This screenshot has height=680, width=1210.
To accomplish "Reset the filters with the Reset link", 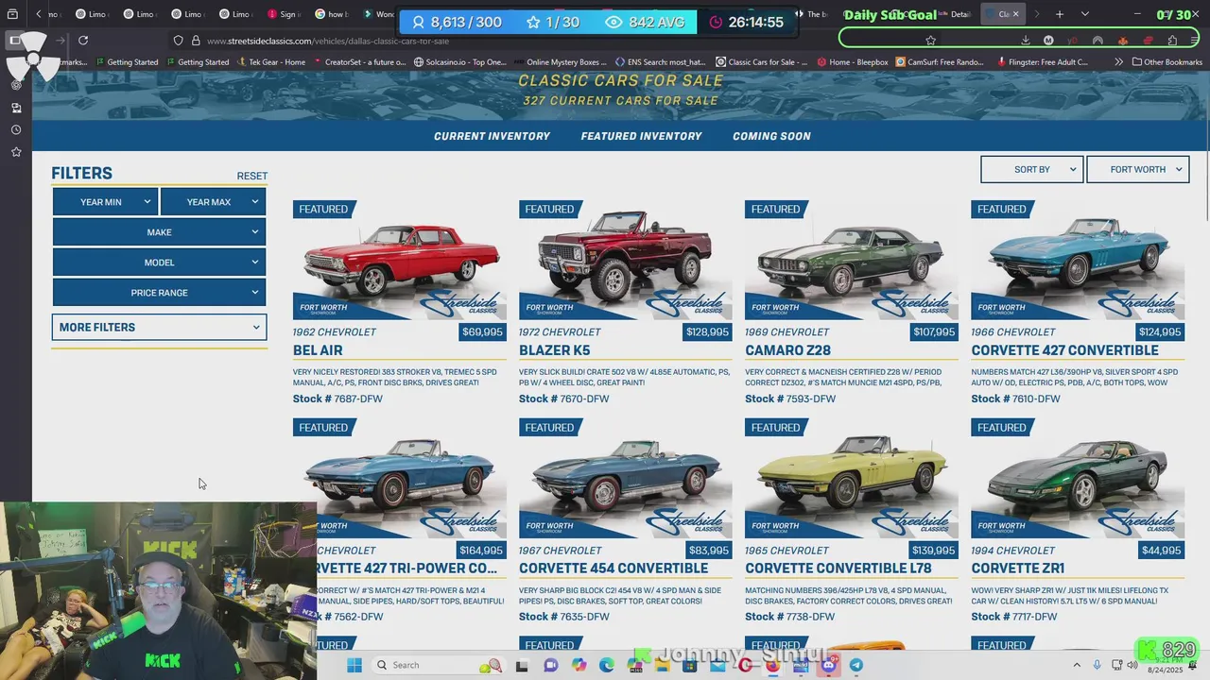I will coord(251,176).
